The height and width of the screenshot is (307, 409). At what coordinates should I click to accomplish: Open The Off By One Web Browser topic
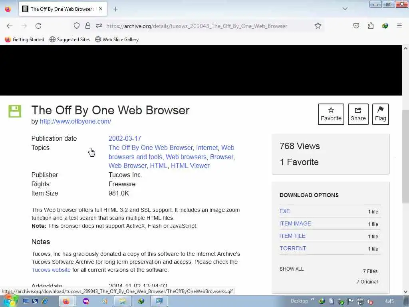[x=151, y=148]
